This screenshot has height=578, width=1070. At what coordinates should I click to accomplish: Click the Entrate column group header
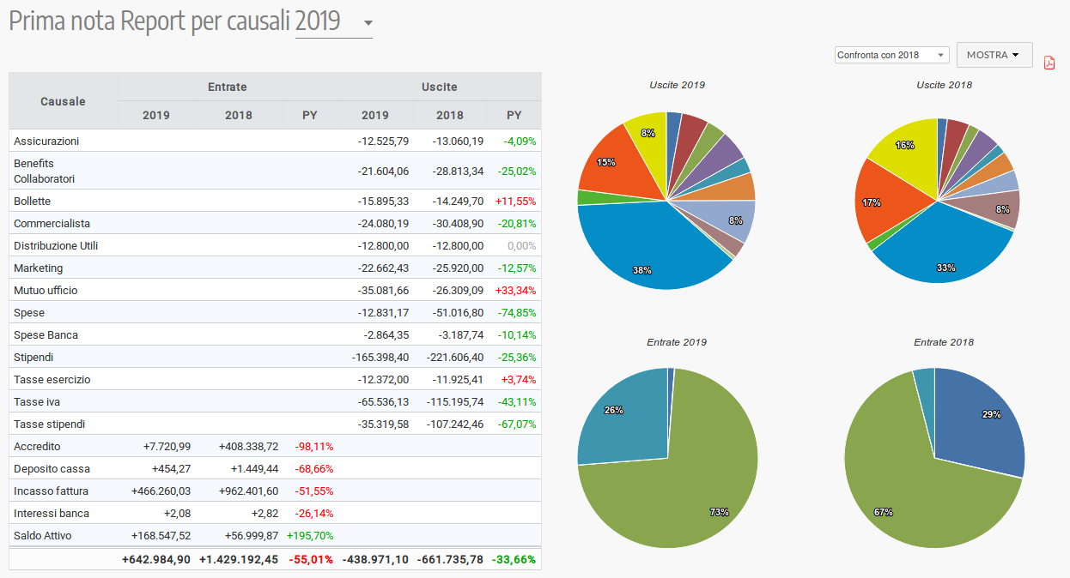(227, 87)
